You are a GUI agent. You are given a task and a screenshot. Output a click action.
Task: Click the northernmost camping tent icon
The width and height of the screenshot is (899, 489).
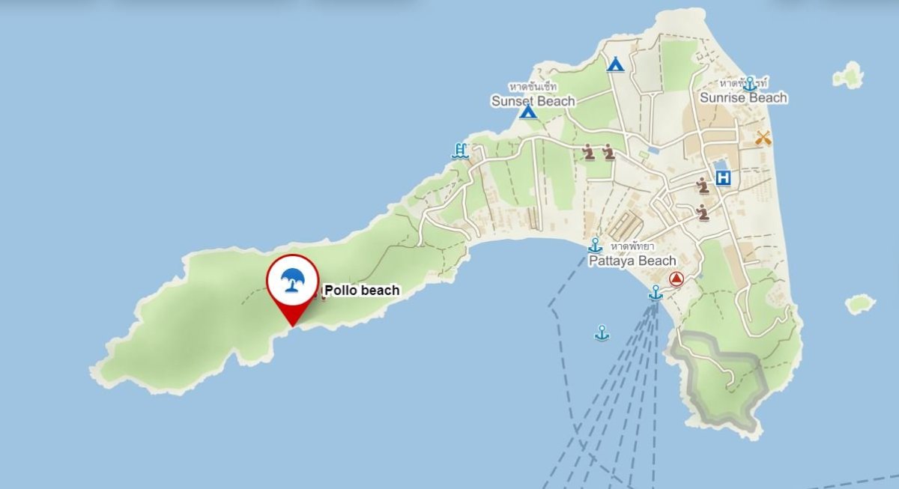615,64
